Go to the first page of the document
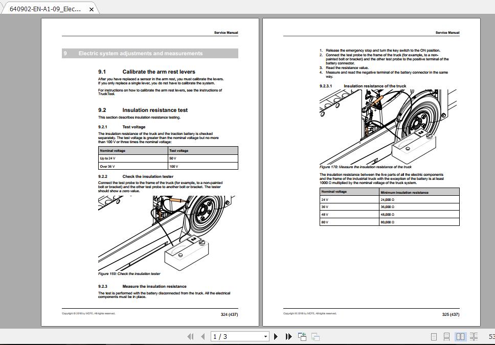Image resolution: width=495 pixels, height=345 pixels. tap(191, 336)
